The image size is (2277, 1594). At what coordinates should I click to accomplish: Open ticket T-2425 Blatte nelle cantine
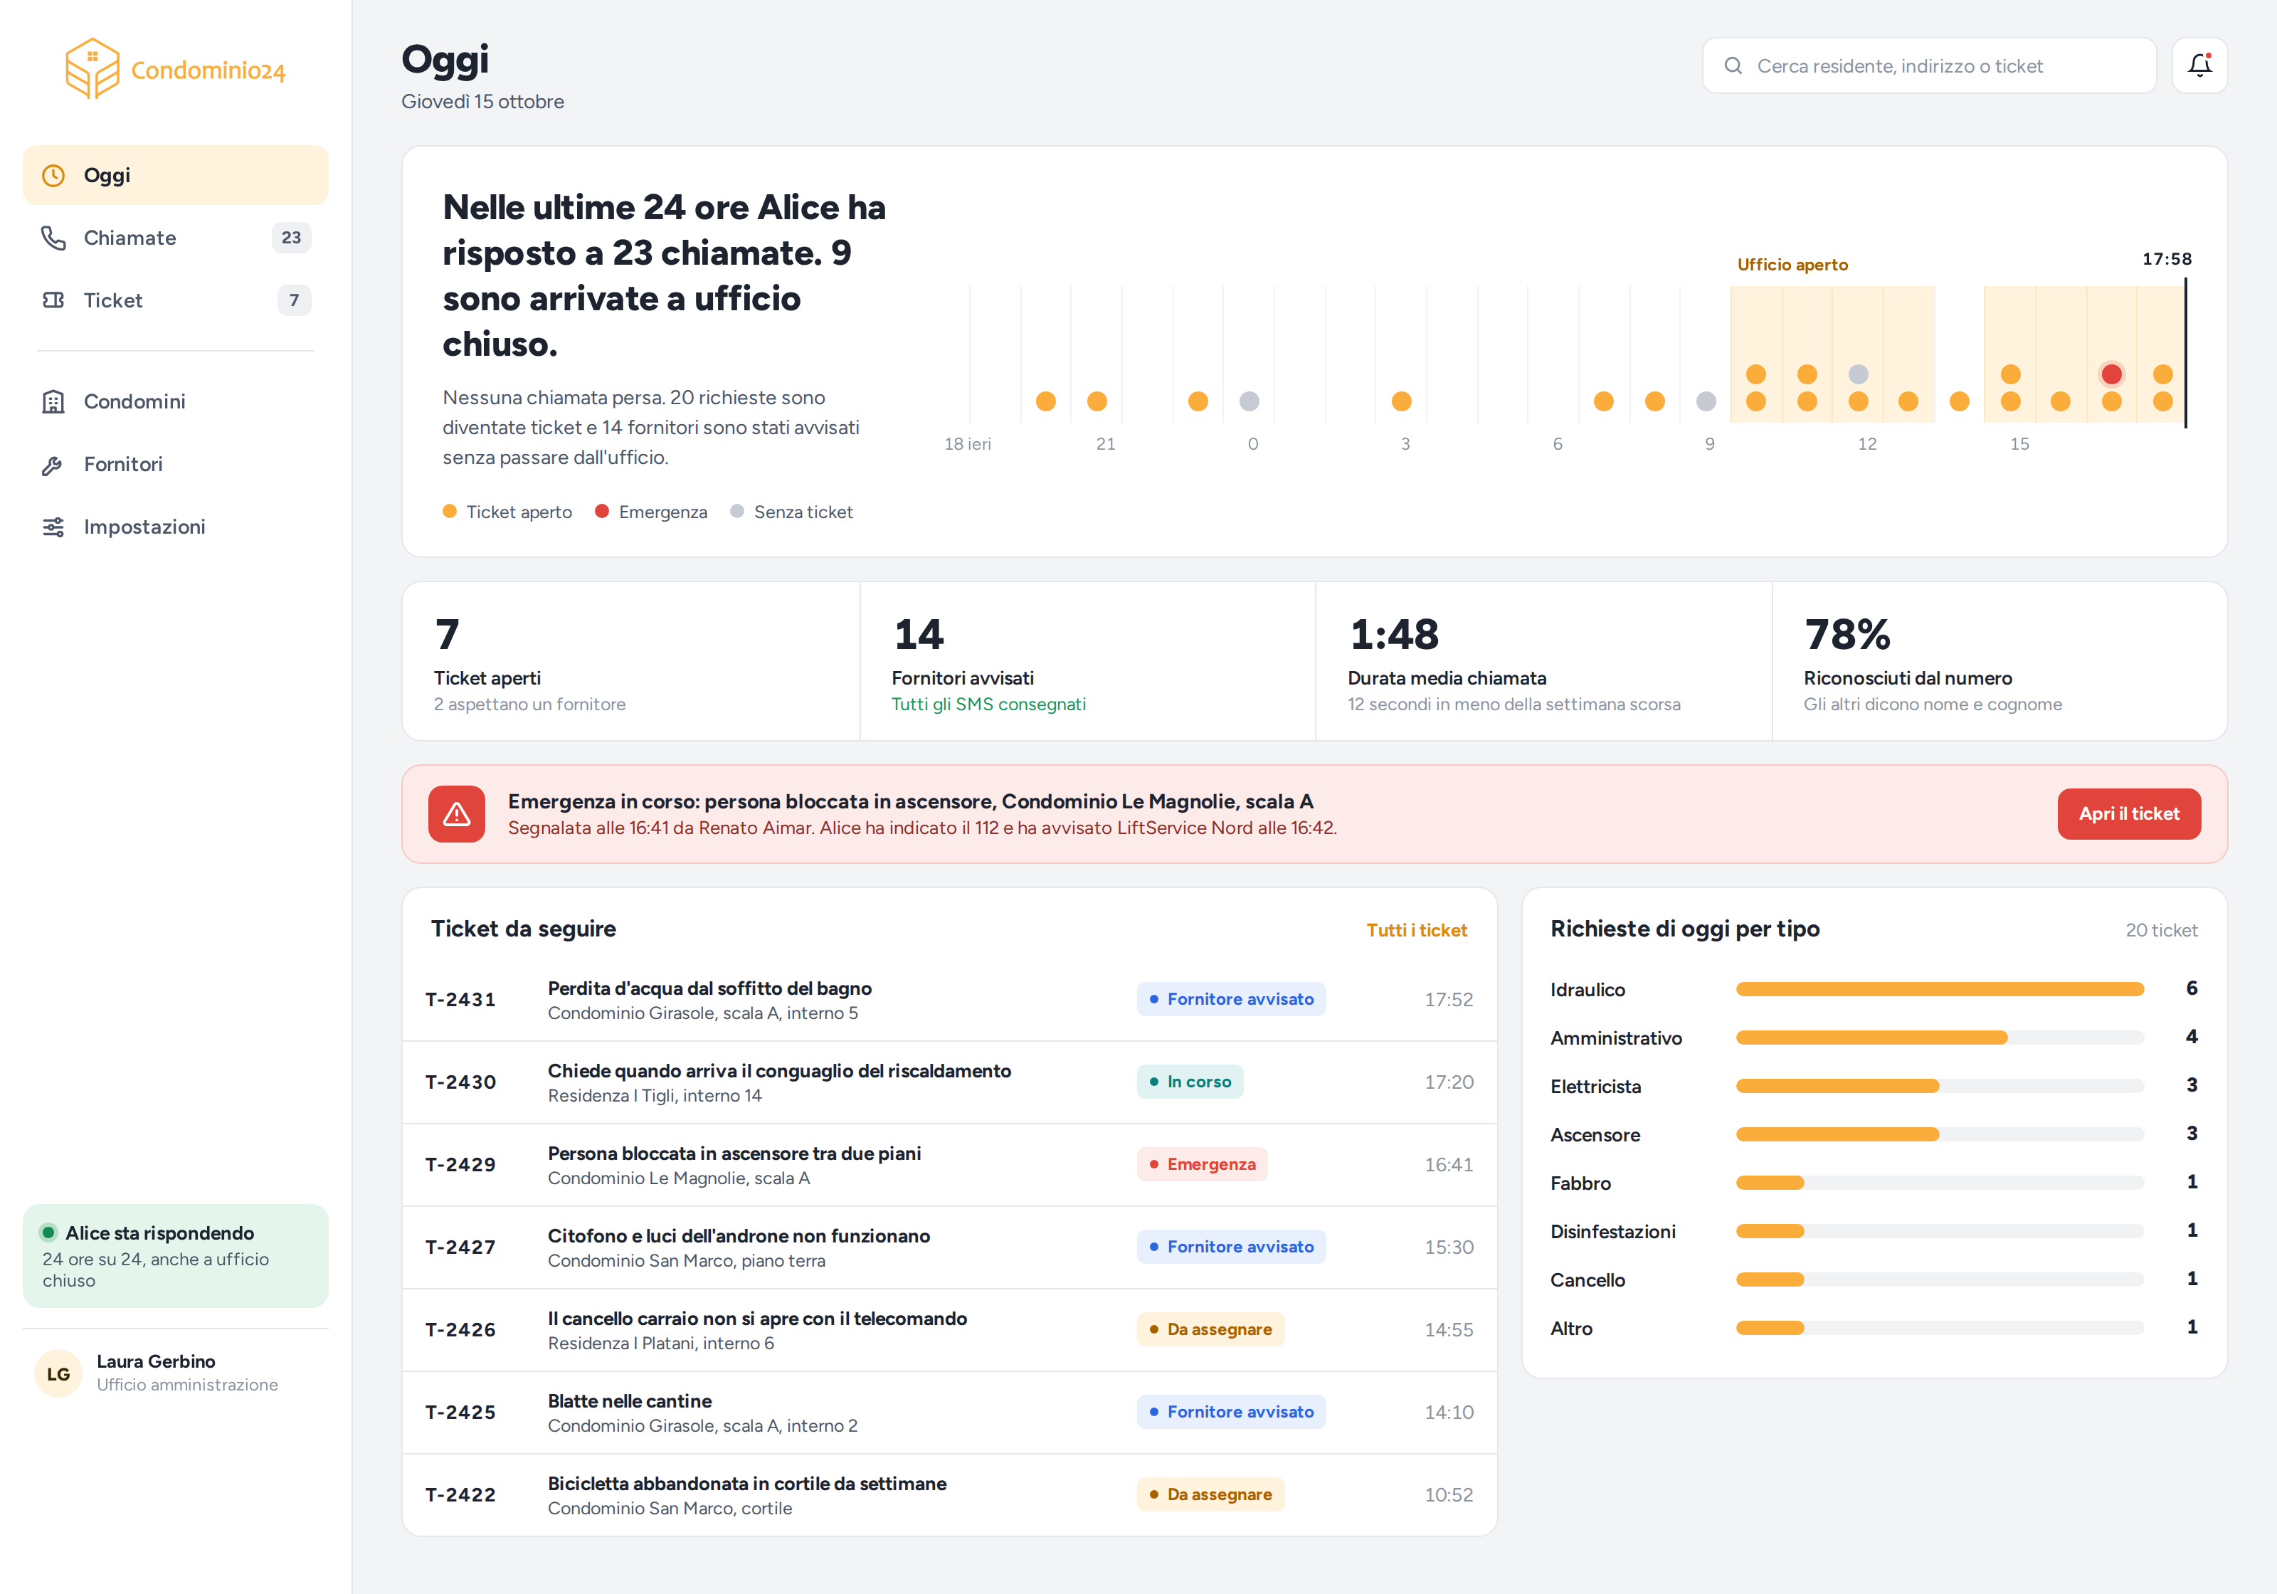pyautogui.click(x=949, y=1413)
